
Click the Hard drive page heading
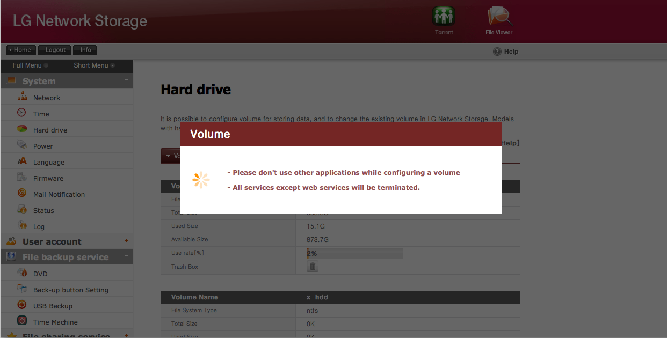(196, 90)
